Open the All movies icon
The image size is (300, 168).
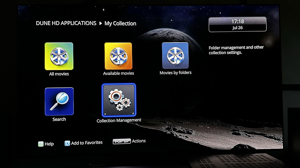[x=59, y=56]
